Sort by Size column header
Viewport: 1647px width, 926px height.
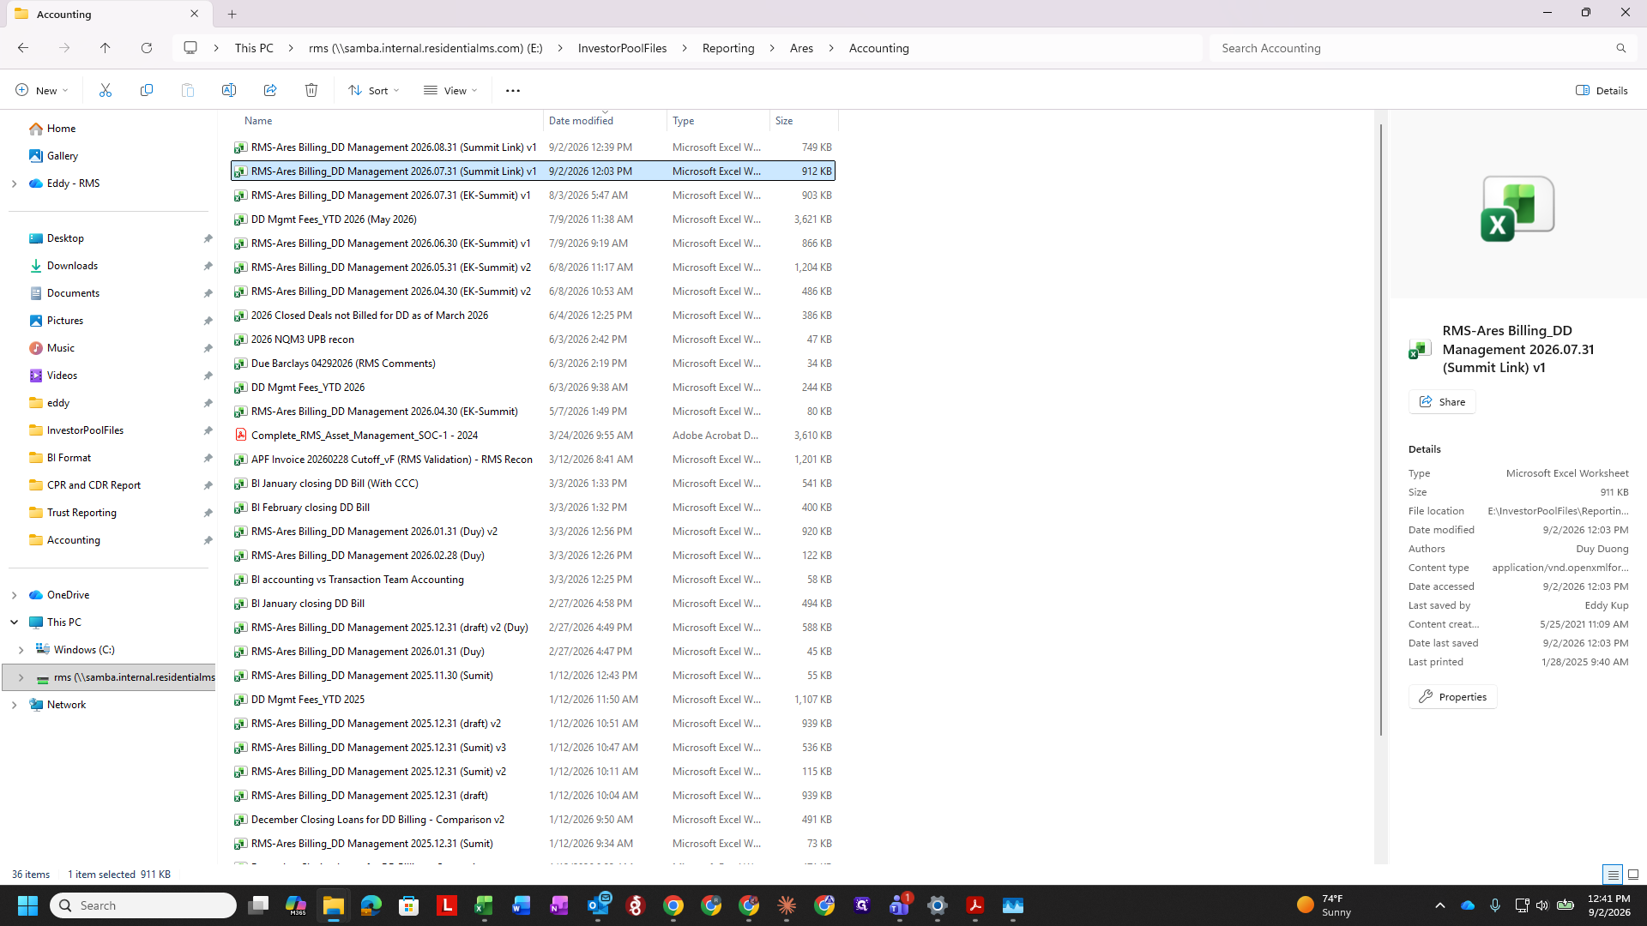pyautogui.click(x=804, y=121)
